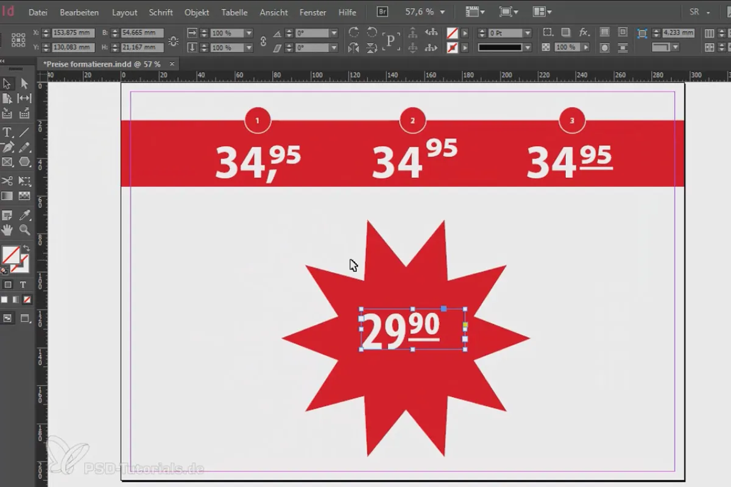Select the Content Collector tool
The width and height of the screenshot is (731, 487).
[x=7, y=113]
